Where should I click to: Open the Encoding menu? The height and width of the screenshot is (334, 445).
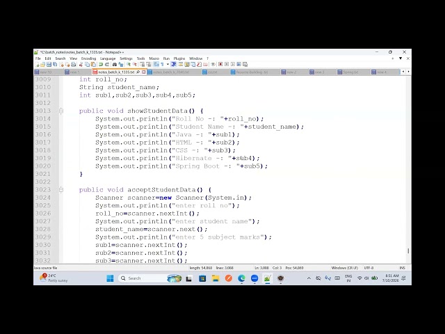(x=88, y=58)
